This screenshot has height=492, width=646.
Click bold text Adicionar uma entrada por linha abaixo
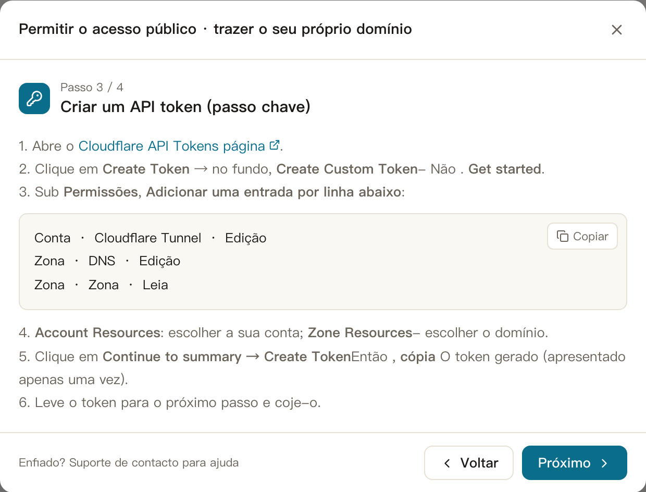[x=274, y=192]
